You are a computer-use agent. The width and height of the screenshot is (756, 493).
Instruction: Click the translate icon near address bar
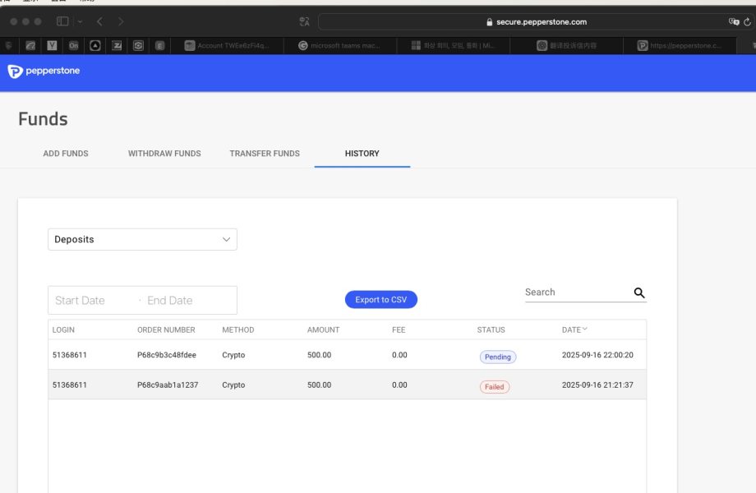click(304, 22)
